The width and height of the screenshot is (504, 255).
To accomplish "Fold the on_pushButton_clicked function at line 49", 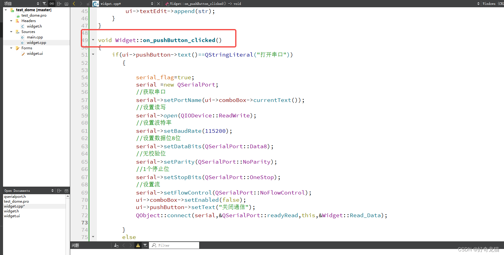I will tap(93, 40).
